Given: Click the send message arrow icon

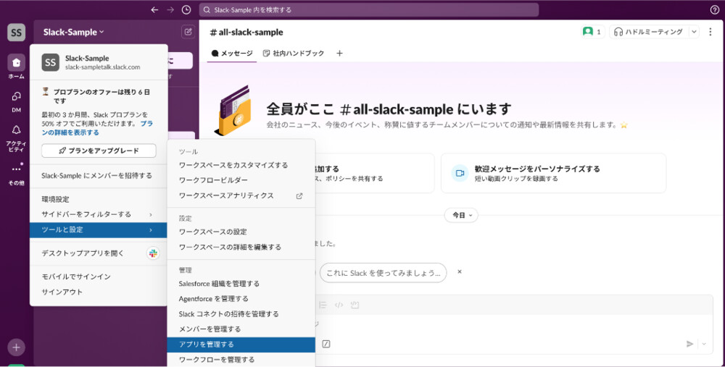Looking at the screenshot, I should click(689, 344).
